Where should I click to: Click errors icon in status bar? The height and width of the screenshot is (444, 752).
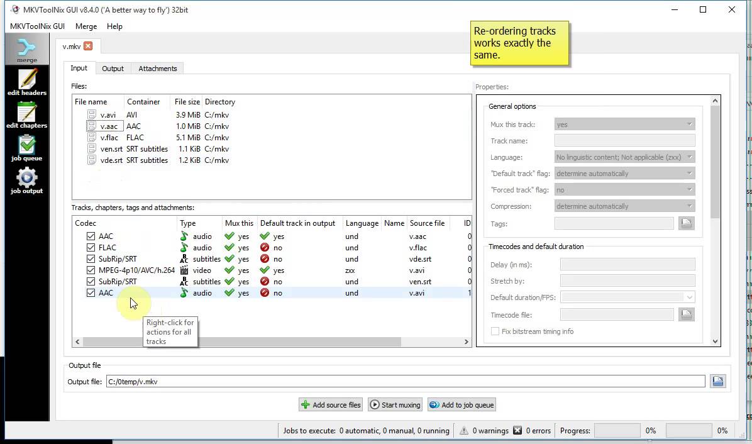pos(517,431)
